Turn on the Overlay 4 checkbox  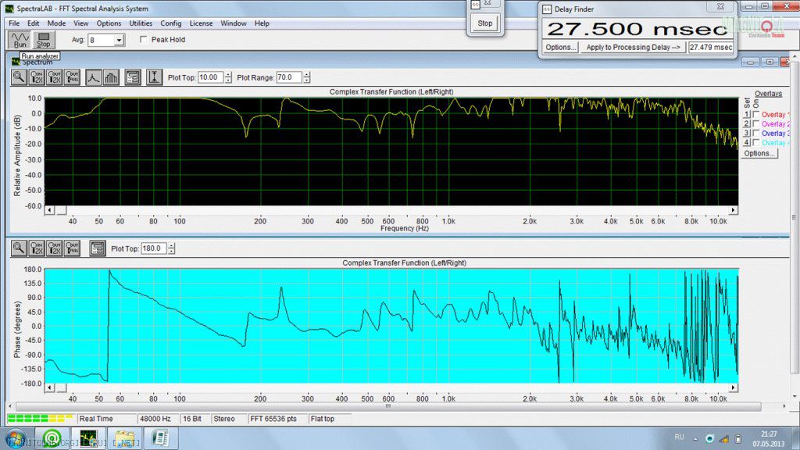tap(756, 143)
